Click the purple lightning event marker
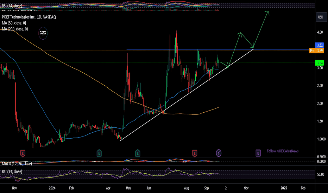Viewport: 328px width, 193px height. coord(219,153)
